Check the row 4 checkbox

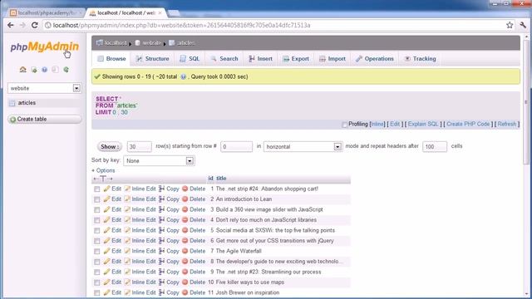click(x=97, y=220)
